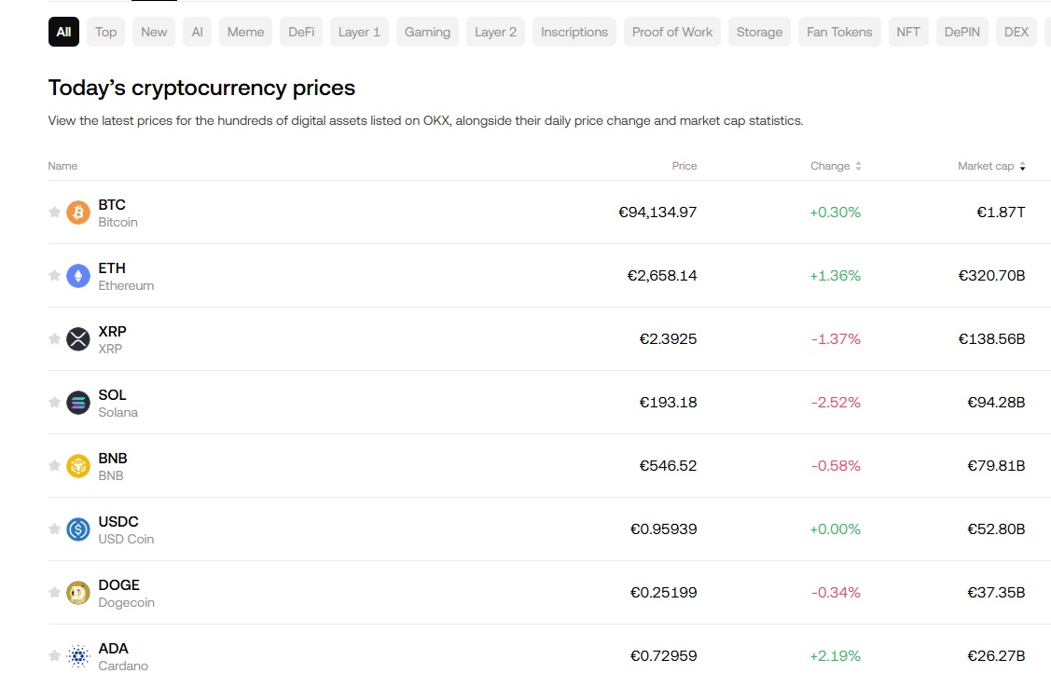Viewport: 1051px width, 687px height.
Task: Select the Ethereum logo icon
Action: click(77, 275)
